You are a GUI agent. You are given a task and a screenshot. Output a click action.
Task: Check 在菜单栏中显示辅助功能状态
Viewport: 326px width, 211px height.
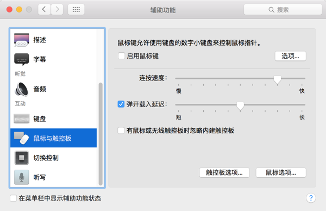pyautogui.click(x=13, y=198)
